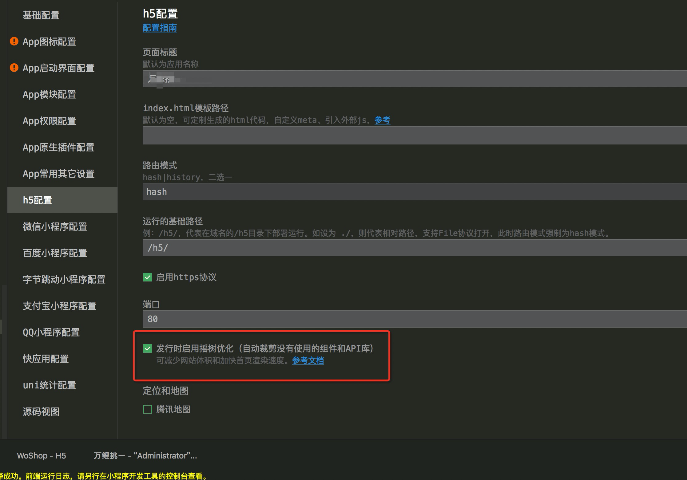Image resolution: width=687 pixels, height=480 pixels.
Task: Uncheck 发行时启用摇树优化 checkbox
Action: click(148, 348)
